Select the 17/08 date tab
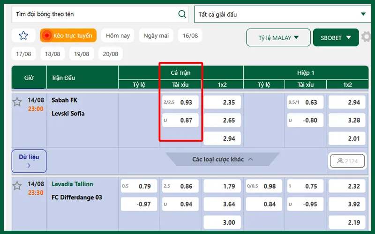Screen dimensions: 375x234 point(23,54)
